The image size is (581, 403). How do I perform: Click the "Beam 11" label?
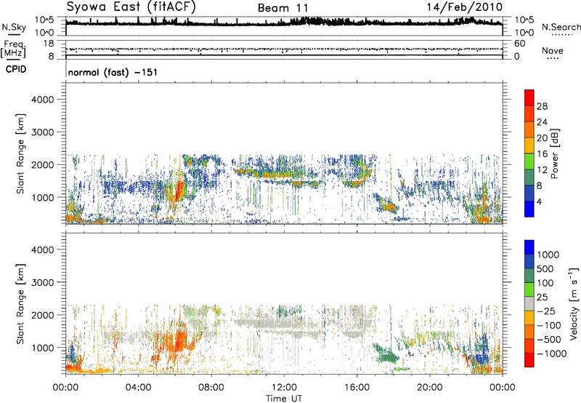(x=283, y=8)
